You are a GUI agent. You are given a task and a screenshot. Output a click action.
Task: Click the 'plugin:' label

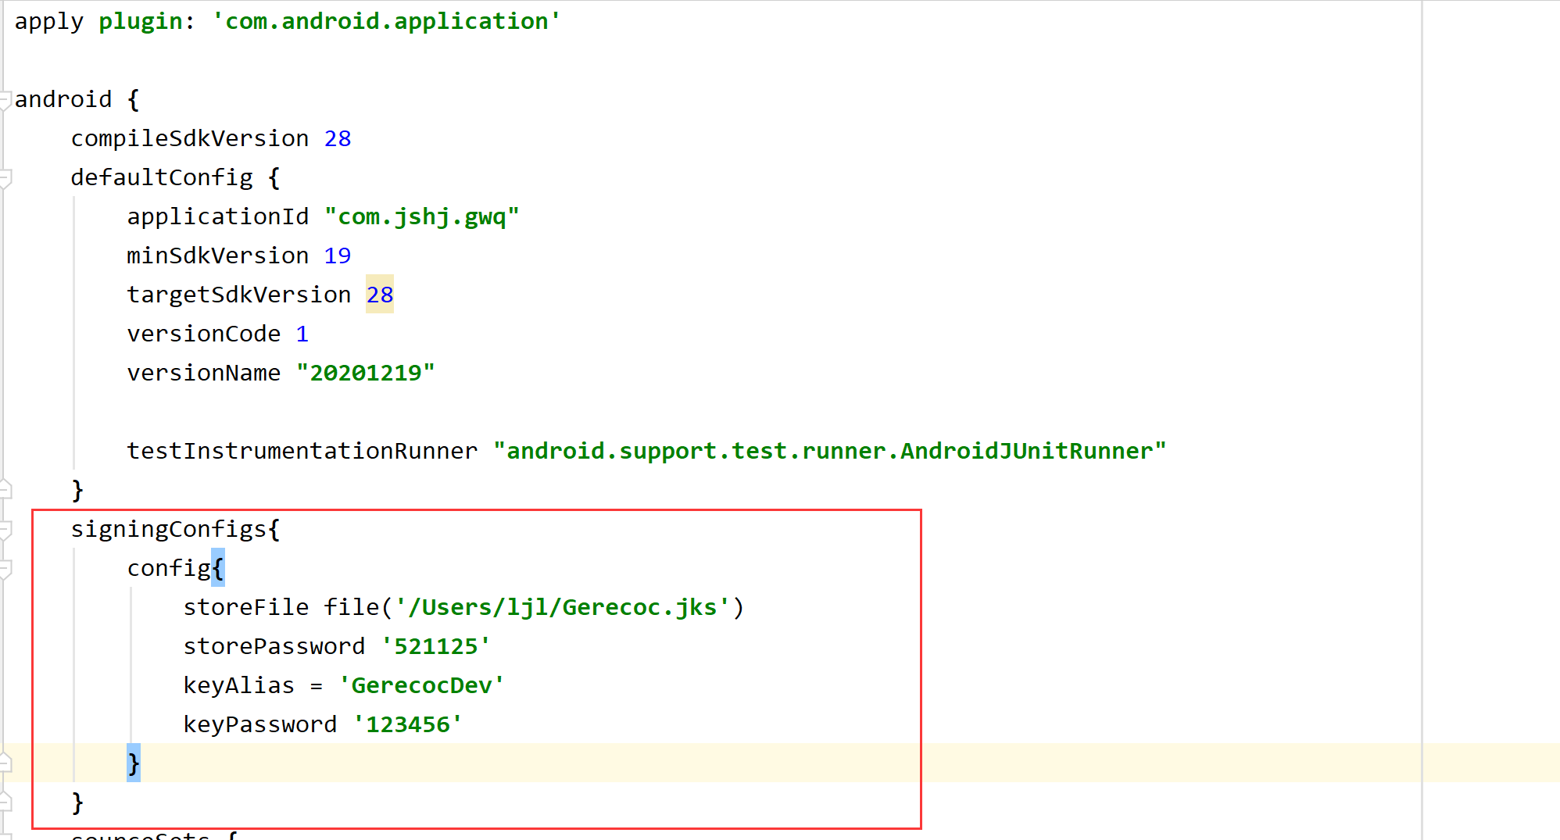pyautogui.click(x=146, y=22)
